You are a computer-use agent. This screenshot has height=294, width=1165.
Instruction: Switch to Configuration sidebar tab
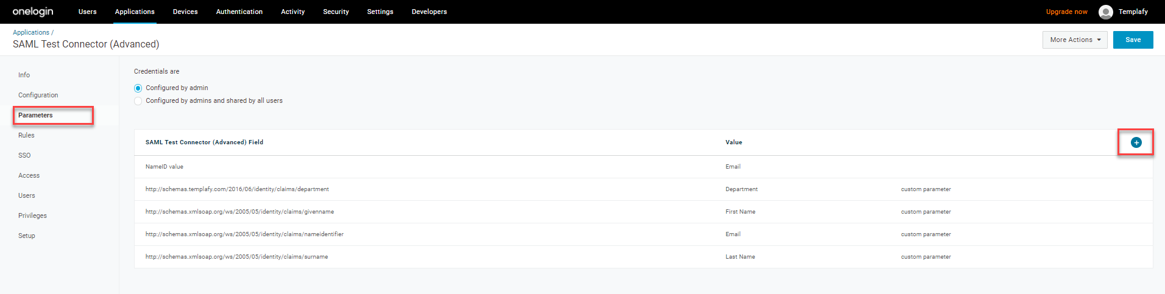[38, 95]
